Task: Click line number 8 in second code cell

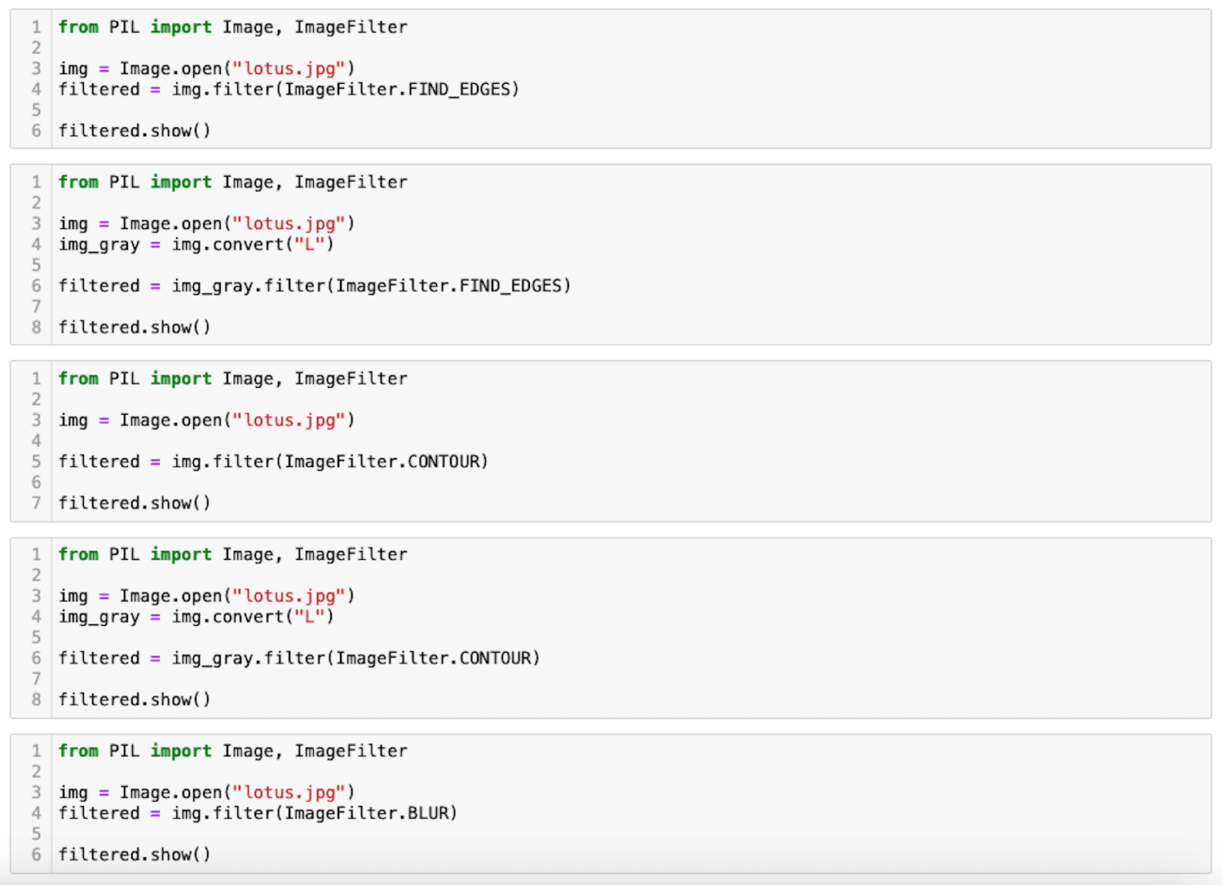Action: (36, 328)
